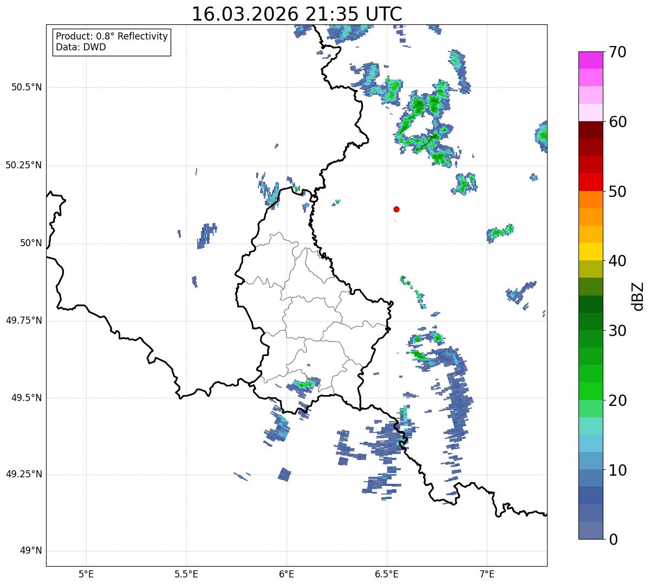
Task: Click the vertical dBZ colorbar label
Action: [x=639, y=295]
